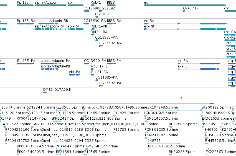The image size is (236, 156).
Task: Click the EK107248.5prime EST label
Action: pos(163,107)
